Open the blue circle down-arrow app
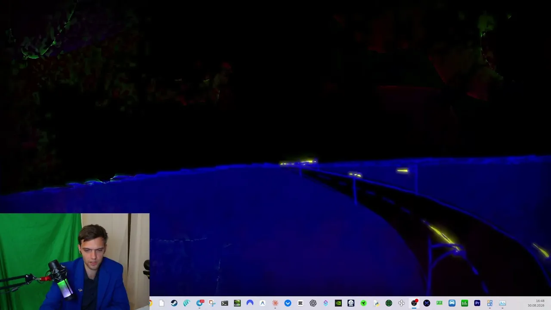This screenshot has width=551, height=310. [288, 303]
